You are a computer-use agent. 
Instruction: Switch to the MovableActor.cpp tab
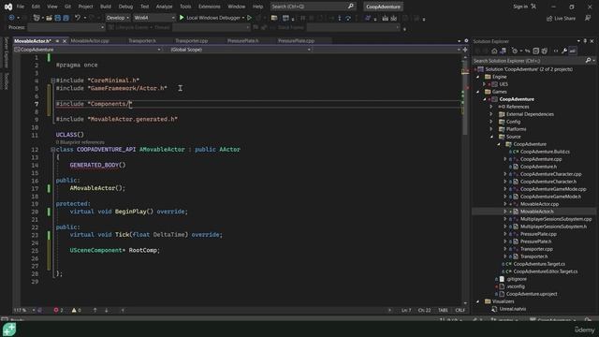tap(90, 41)
